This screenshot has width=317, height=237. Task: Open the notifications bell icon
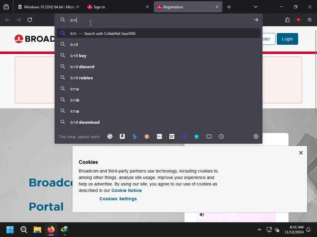[309, 230]
